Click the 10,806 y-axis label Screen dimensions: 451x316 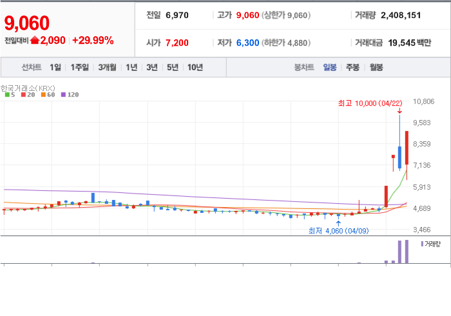pos(424,101)
